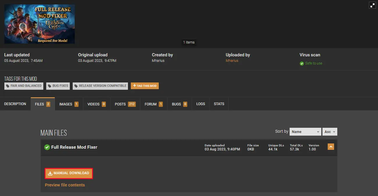Viewport: 378px width, 196px height.
Task: Switch to the LOGS tab
Action: [201, 104]
